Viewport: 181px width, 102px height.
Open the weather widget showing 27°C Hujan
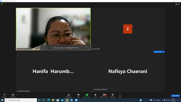coord(155,100)
